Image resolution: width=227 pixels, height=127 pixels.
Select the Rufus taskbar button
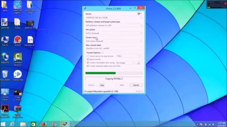coord(65,124)
